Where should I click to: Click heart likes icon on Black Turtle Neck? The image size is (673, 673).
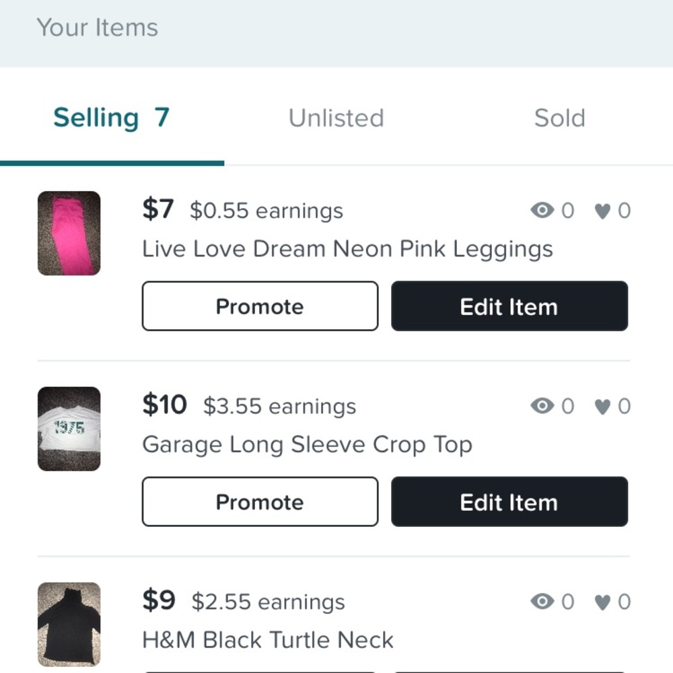pos(602,602)
